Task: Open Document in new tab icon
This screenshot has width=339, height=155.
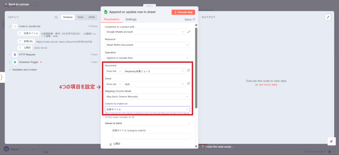Action: click(x=188, y=71)
